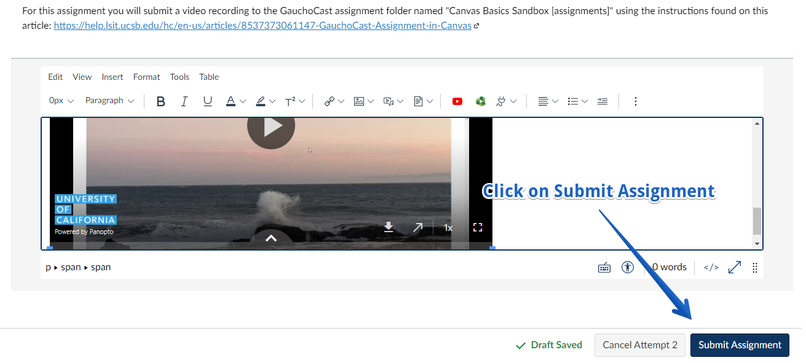Click the Draft Saved status

point(549,345)
